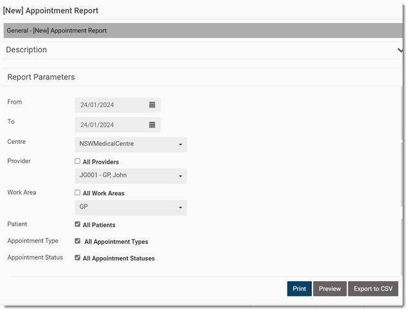
Task: Click the General - [New] Appointment Report header bar
Action: click(x=203, y=30)
